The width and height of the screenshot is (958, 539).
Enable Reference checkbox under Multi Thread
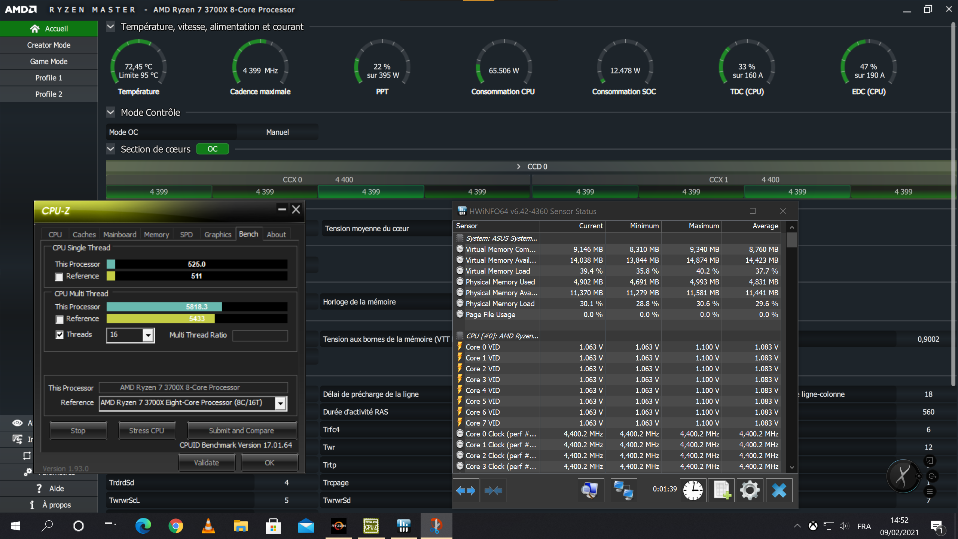(x=59, y=319)
